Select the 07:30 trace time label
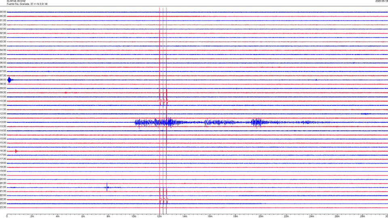The height and width of the screenshot is (218, 388). click(x=3, y=75)
